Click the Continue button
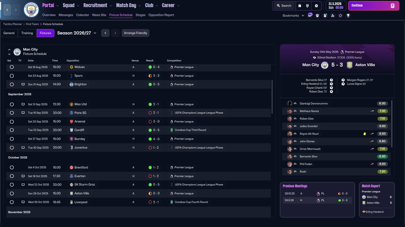 (x=374, y=6)
